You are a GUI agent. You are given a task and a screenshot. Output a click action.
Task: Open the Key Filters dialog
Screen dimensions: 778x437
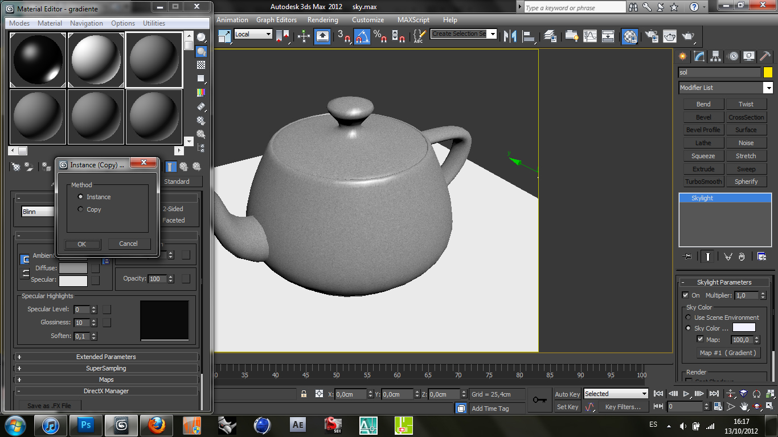point(623,407)
